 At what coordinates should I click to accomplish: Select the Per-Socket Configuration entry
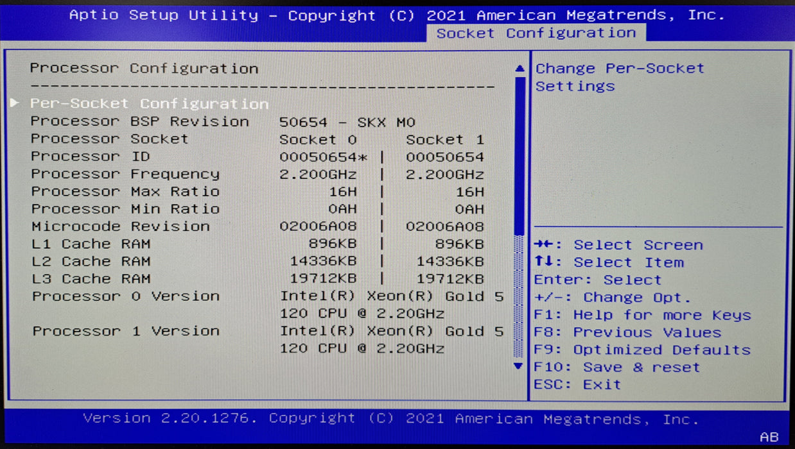(x=150, y=103)
